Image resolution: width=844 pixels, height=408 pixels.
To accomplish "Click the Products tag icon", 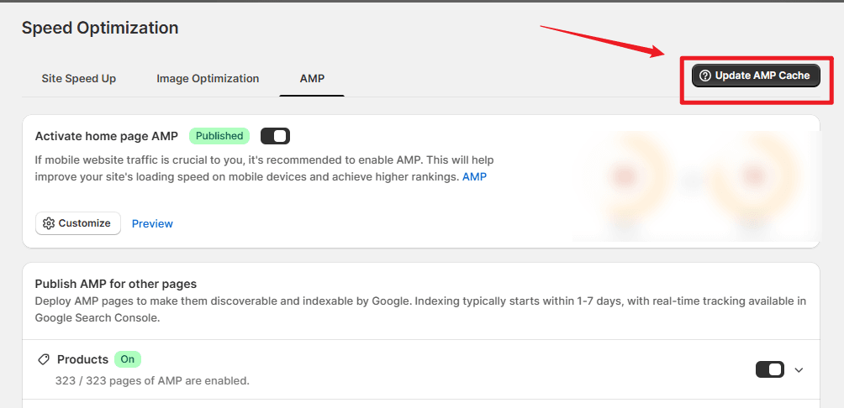I will coord(44,359).
